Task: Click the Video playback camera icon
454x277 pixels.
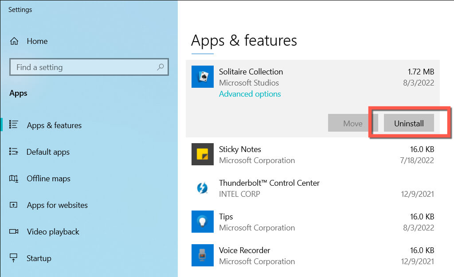Action: (x=14, y=232)
